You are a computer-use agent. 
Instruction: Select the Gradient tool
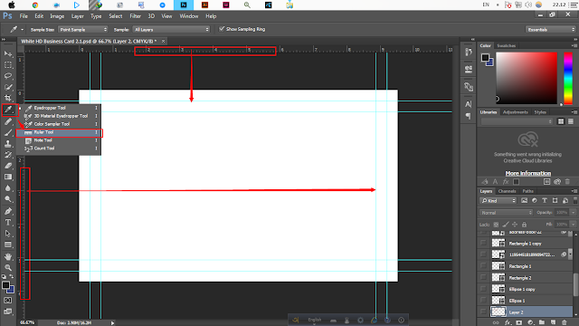8,177
